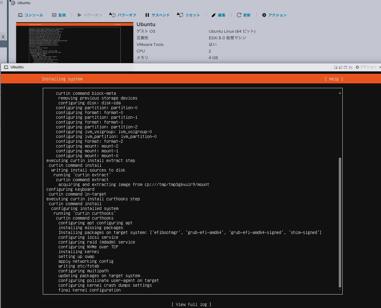Click the 'curtin command block-meta' log line
Screen dimensions: 381x308
86,93
